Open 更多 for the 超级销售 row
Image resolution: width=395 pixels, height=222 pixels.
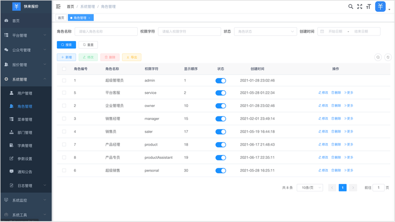point(349,170)
